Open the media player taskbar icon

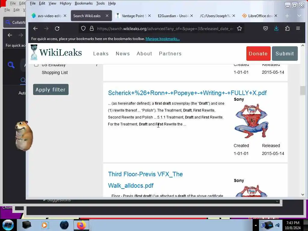(45, 225)
